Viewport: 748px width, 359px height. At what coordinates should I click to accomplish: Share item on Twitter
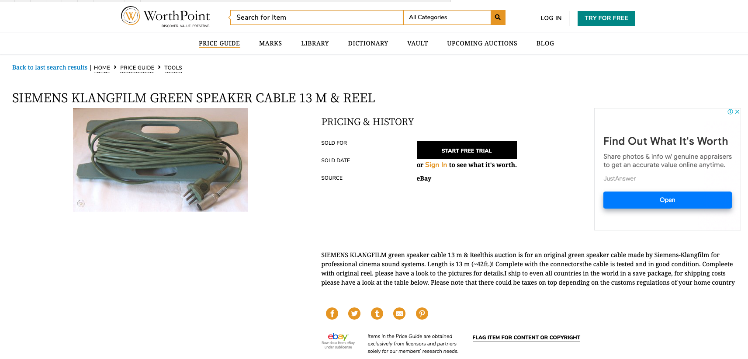click(x=354, y=314)
